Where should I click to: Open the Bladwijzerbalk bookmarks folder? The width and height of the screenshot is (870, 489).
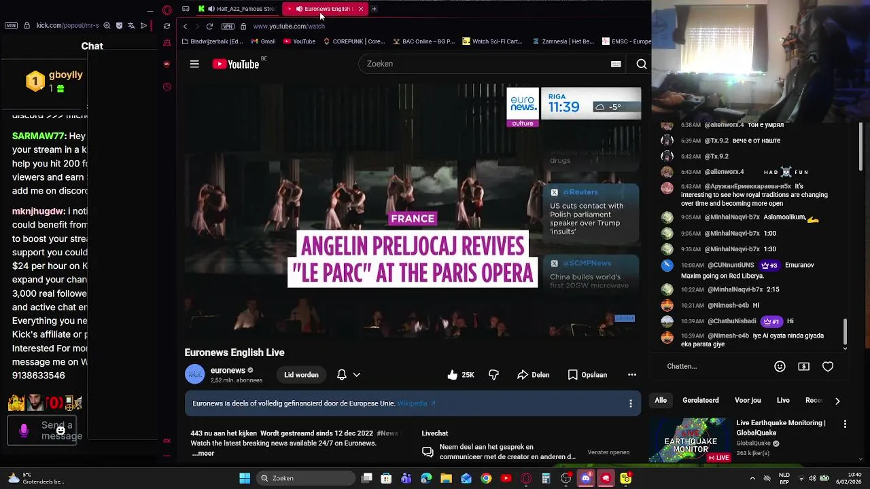pos(212,41)
